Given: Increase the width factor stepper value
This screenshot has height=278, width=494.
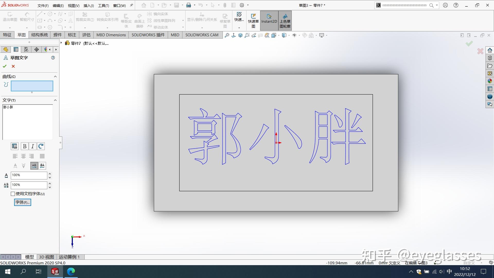Looking at the screenshot, I should [x=50, y=173].
